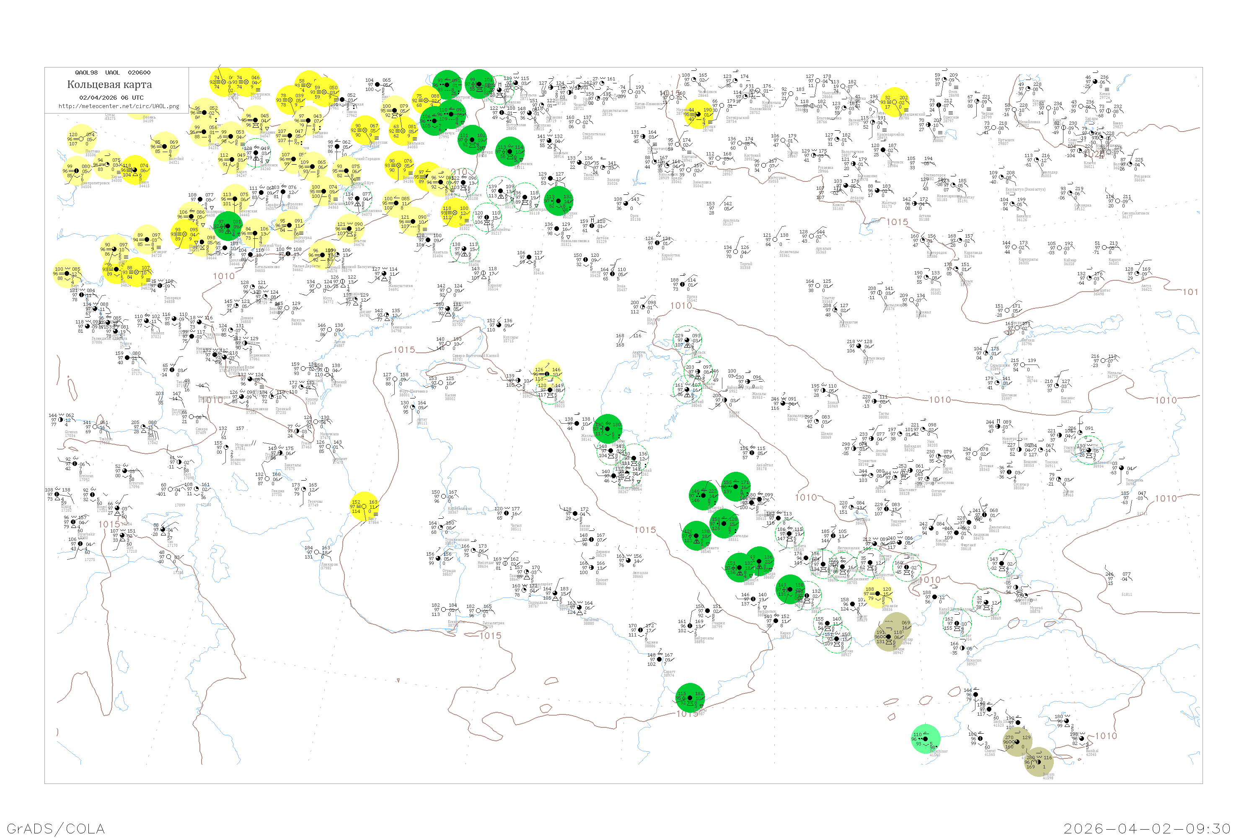
Task: Click the GrADS/COLA label at bottom left
Action: click(56, 828)
